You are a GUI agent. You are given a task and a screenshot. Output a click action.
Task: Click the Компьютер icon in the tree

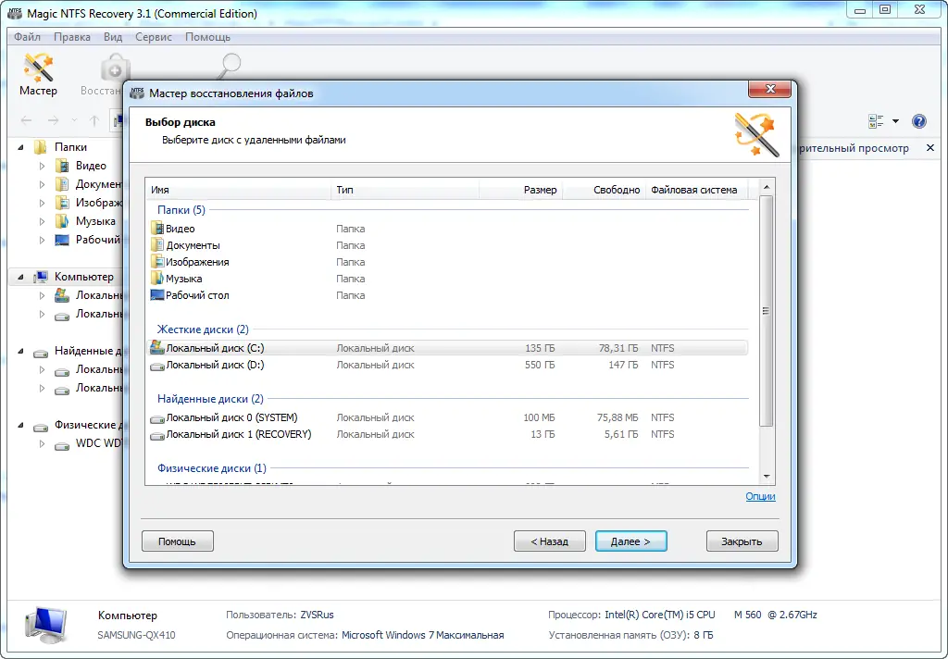41,277
